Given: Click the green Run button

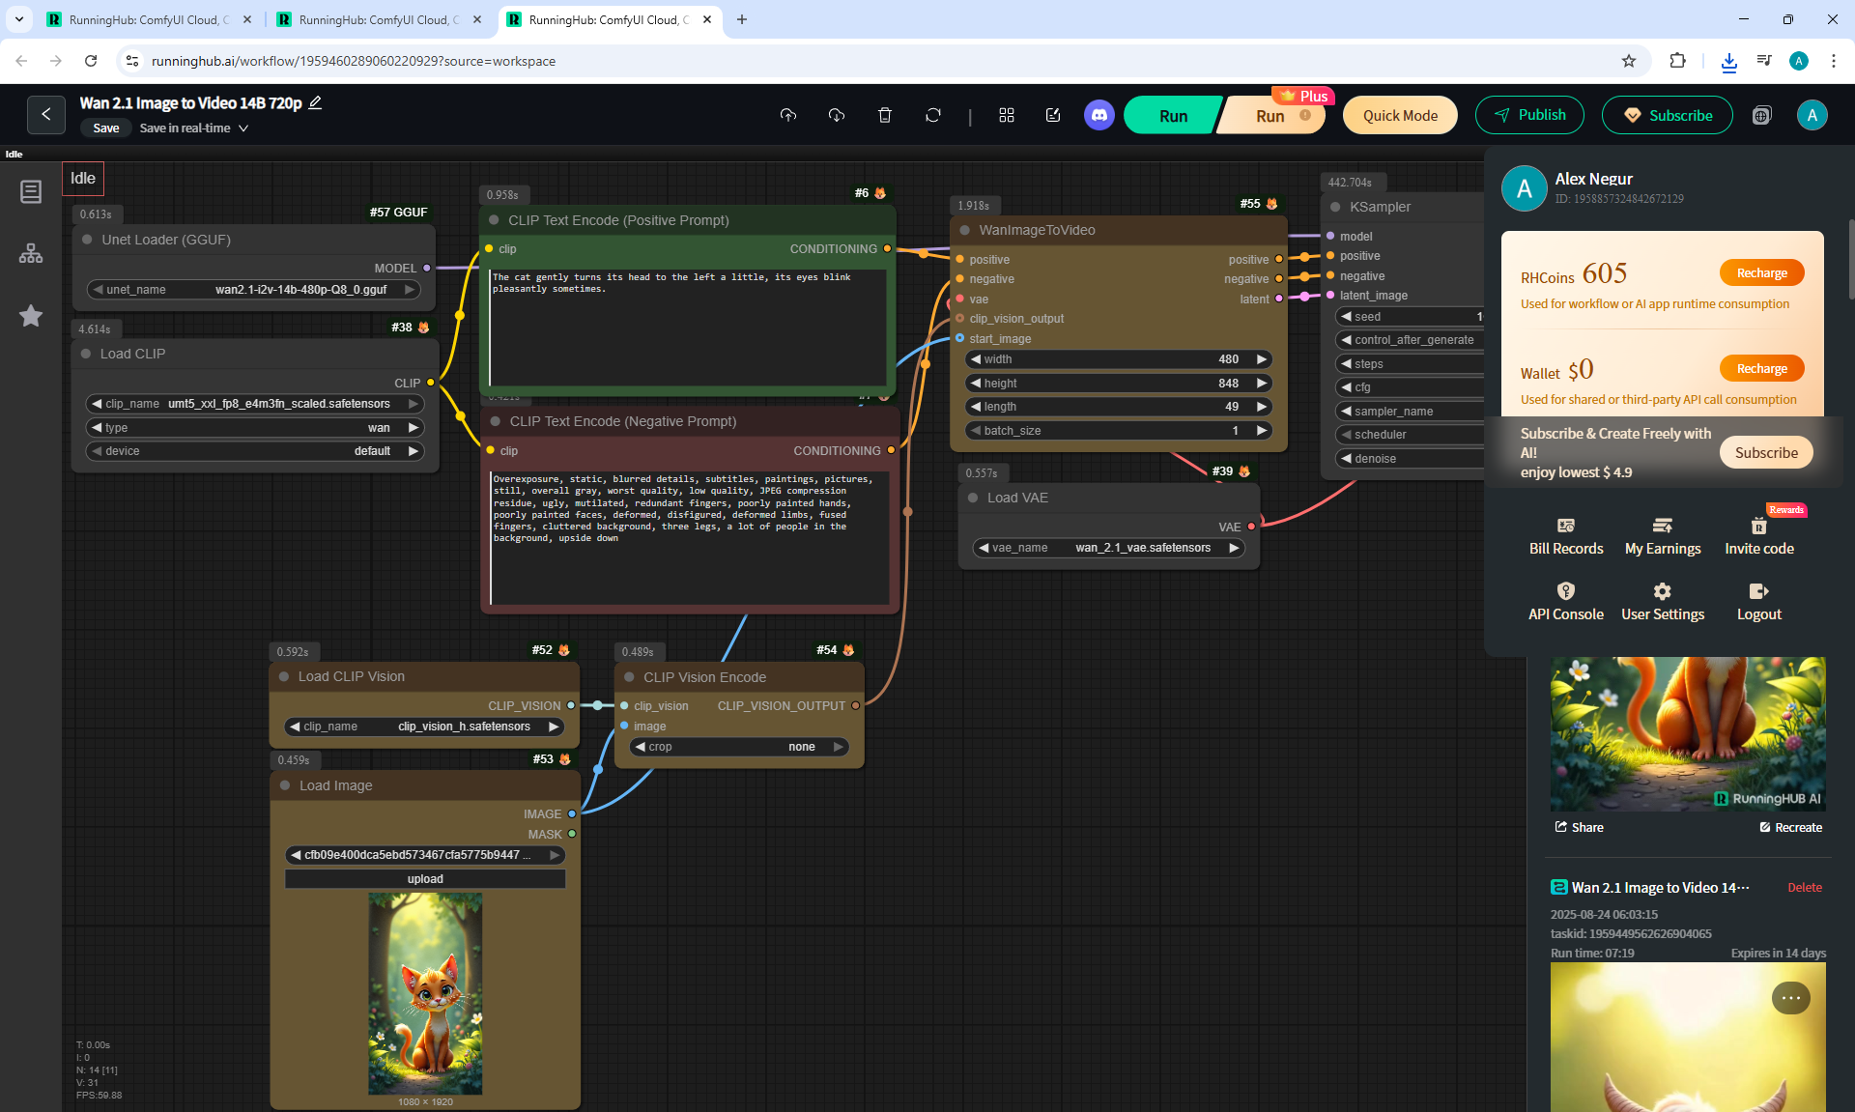Looking at the screenshot, I should tap(1173, 115).
